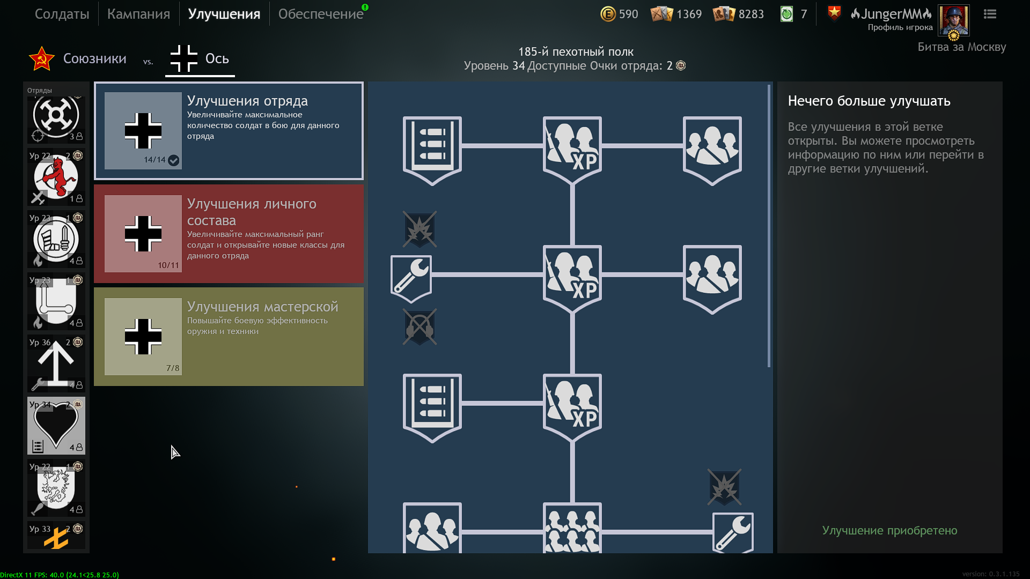Select the black heart squad level 34

[56, 426]
